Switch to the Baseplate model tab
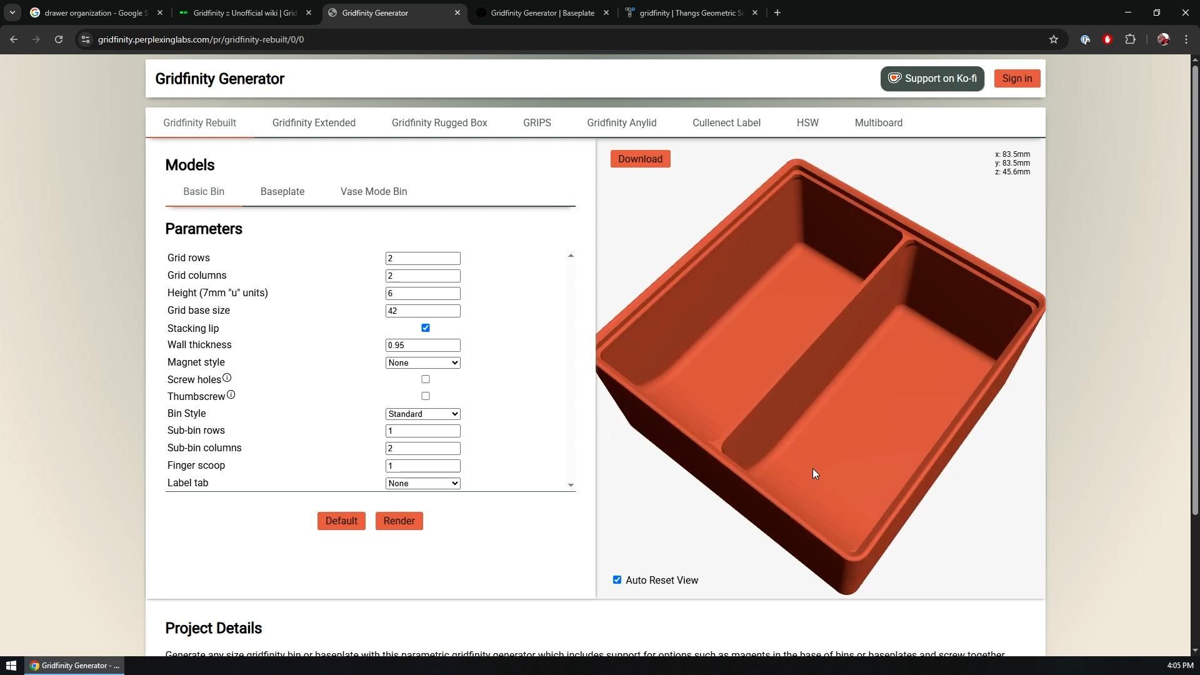The image size is (1200, 675). [282, 192]
